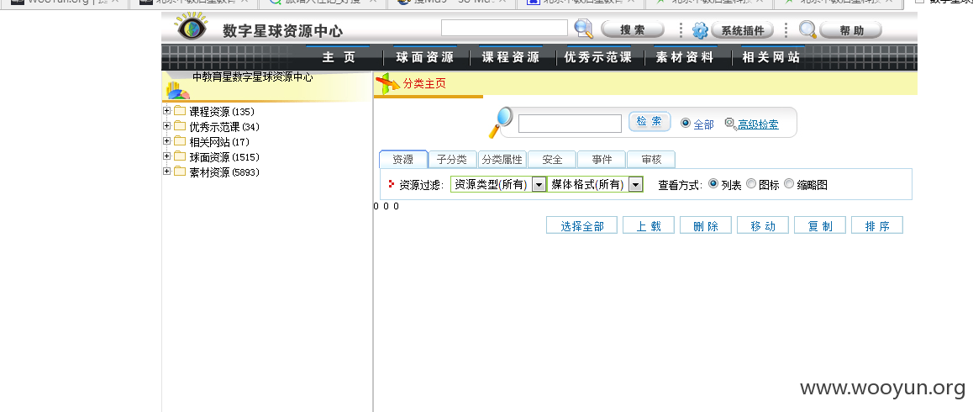Open the 高级检索 link

(758, 125)
